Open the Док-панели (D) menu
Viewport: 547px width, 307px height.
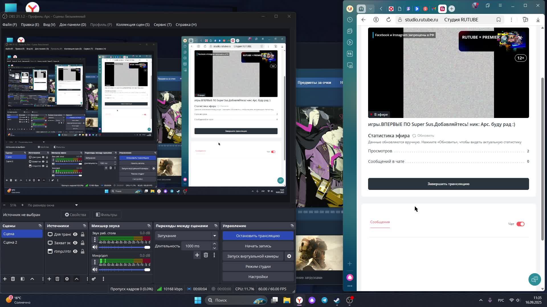73,25
